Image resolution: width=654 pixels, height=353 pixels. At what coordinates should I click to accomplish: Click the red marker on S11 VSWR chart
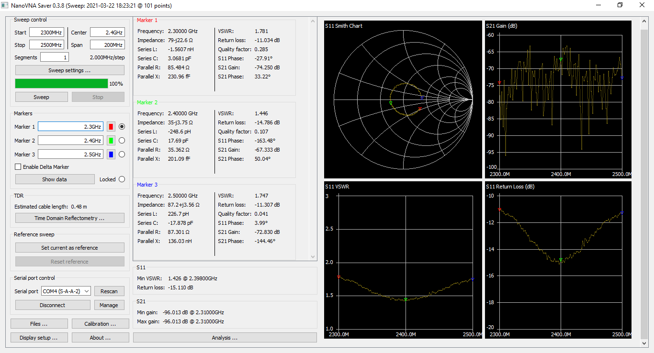338,276
